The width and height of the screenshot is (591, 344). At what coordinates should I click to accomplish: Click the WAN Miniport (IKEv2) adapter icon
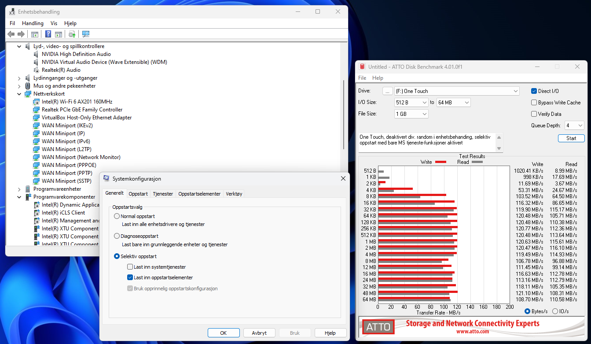coord(37,126)
